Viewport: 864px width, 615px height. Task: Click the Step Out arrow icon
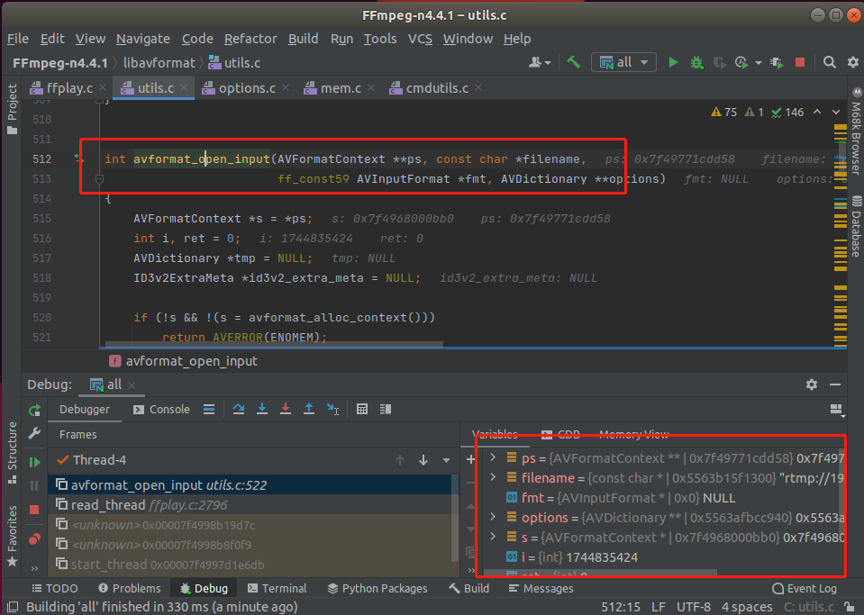(x=309, y=409)
